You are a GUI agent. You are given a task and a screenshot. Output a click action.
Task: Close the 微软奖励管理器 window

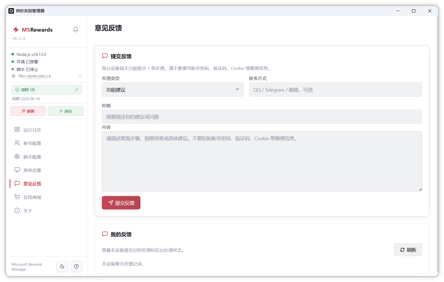[x=430, y=11]
